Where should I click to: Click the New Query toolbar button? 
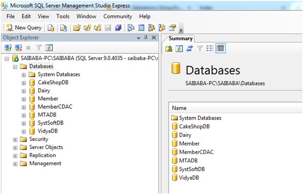tap(24, 28)
